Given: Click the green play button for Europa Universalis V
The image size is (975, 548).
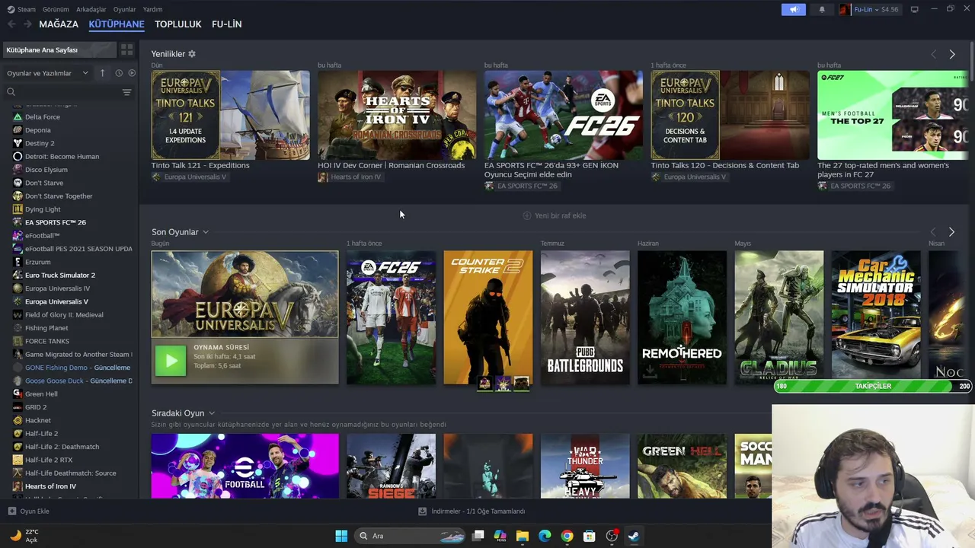Looking at the screenshot, I should pos(171,361).
